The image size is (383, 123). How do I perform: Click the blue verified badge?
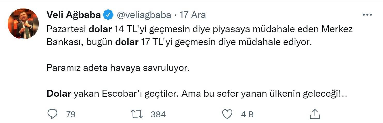[108, 15]
